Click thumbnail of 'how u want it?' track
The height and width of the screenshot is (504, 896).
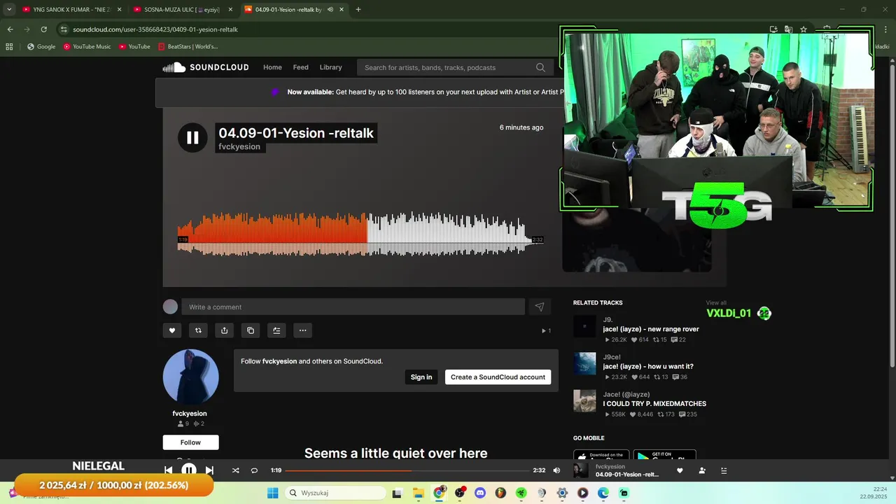click(x=584, y=363)
